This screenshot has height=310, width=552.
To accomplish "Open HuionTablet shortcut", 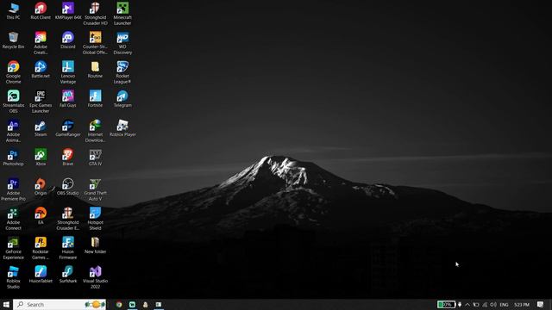I will [x=41, y=275].
